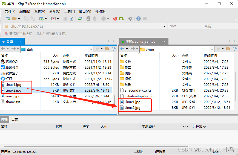Image resolution: width=238 pixels, height=155 pixels.
Task: Click the Paste toolbar icon
Action: (x=94, y=19)
